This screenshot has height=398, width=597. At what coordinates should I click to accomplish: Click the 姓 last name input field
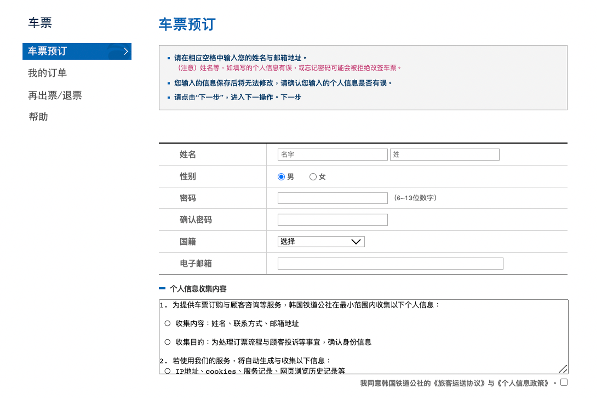point(444,154)
